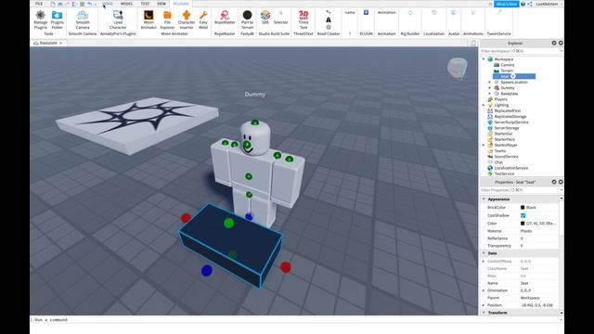This screenshot has height=334, width=594.
Task: Select ServerScriptService in Explorer
Action: [511, 122]
